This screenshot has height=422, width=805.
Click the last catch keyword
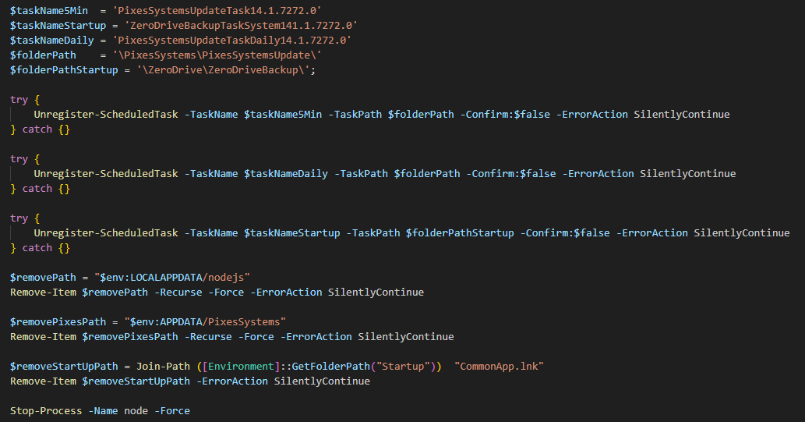(37, 247)
